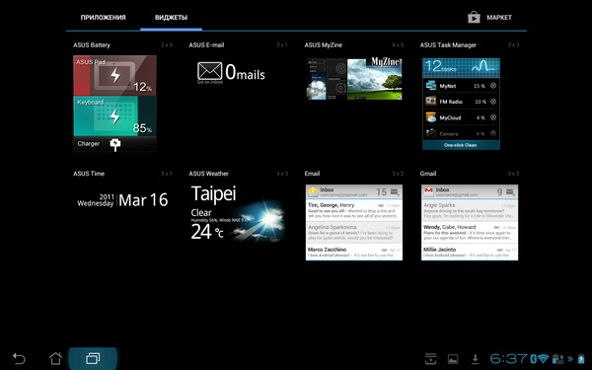592x370 pixels.
Task: Tap the download arrow notification icon
Action: [x=476, y=359]
